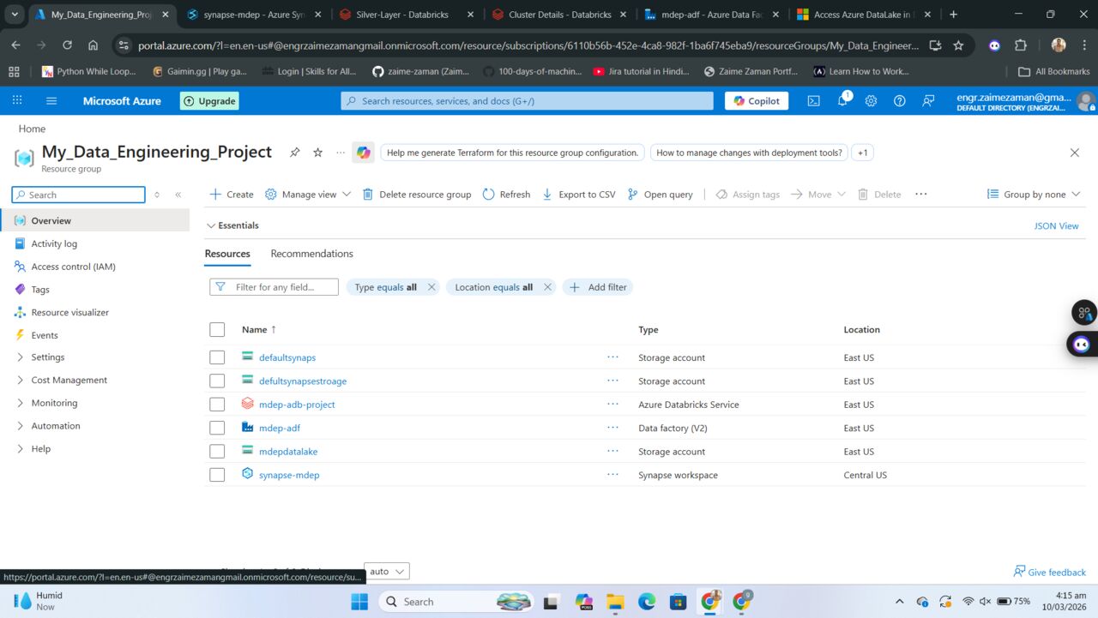Check the defultsynapsestroage row checkbox
This screenshot has height=618, width=1098.
[x=217, y=381]
